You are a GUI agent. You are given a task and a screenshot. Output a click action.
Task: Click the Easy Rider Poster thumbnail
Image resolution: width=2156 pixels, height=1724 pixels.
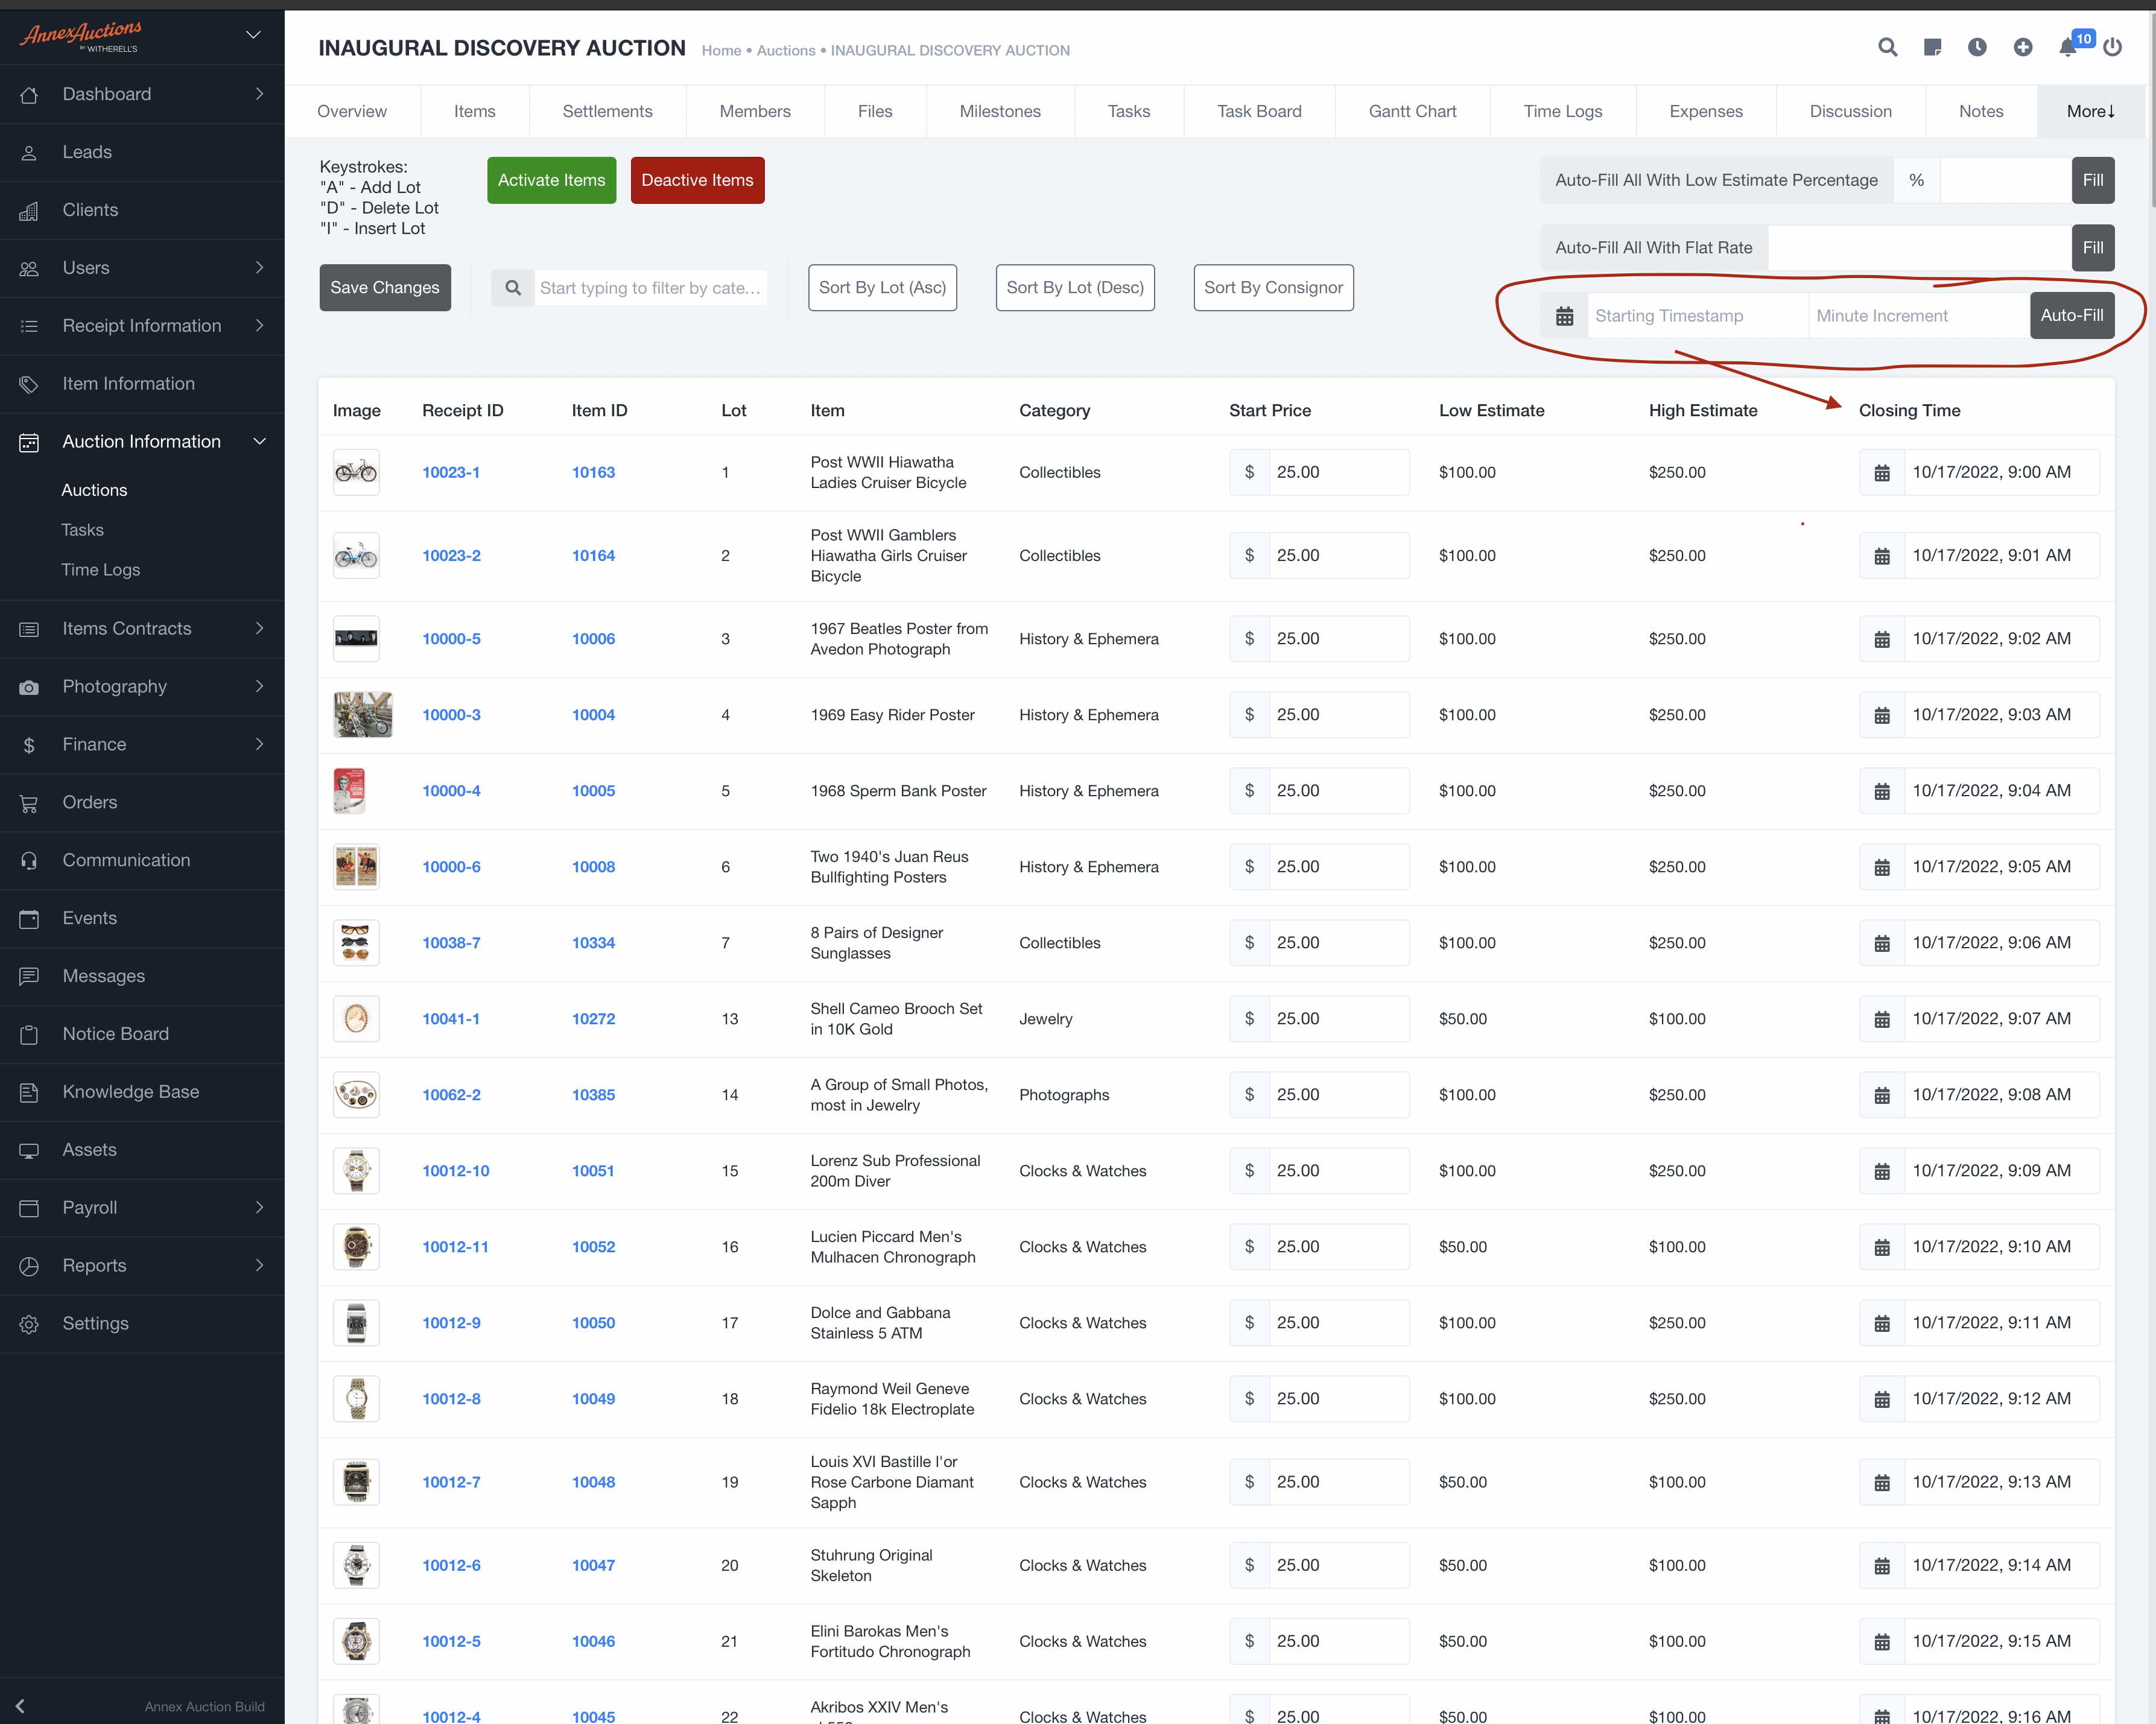coord(362,715)
